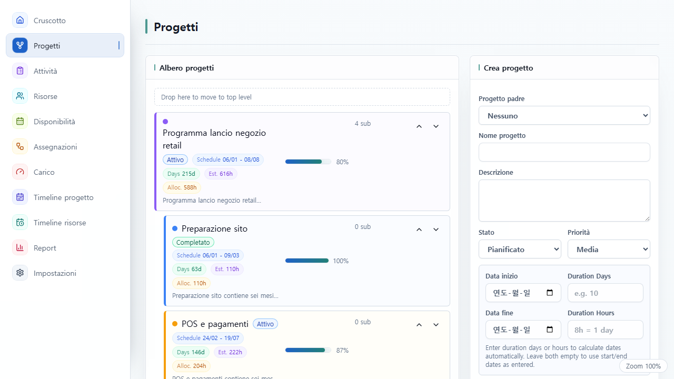Open Cruscotto from the sidebar menu

(65, 21)
